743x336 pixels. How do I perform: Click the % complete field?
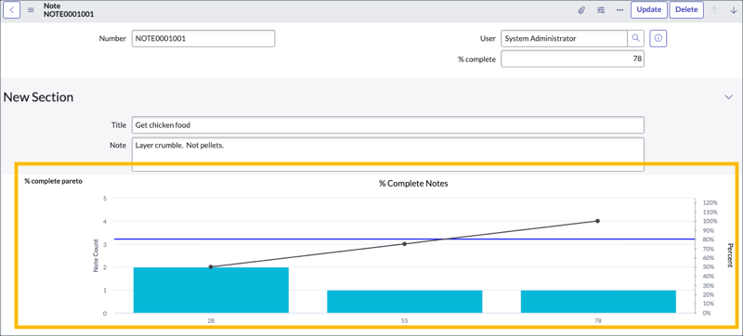click(x=572, y=59)
